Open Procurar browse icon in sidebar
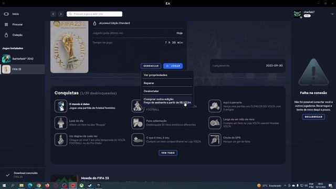Screen dimensions: 336x189 (x=6, y=25)
